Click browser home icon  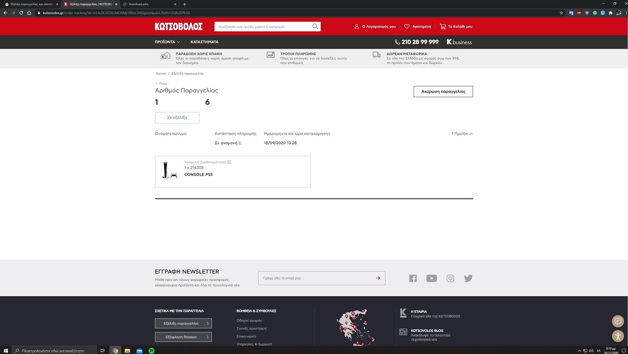[x=29, y=13]
